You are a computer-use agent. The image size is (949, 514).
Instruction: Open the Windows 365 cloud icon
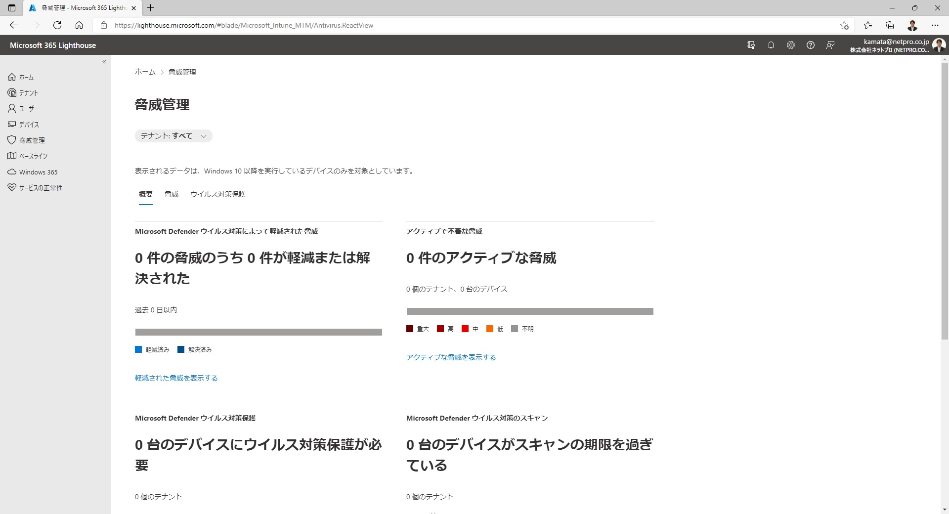[12, 171]
